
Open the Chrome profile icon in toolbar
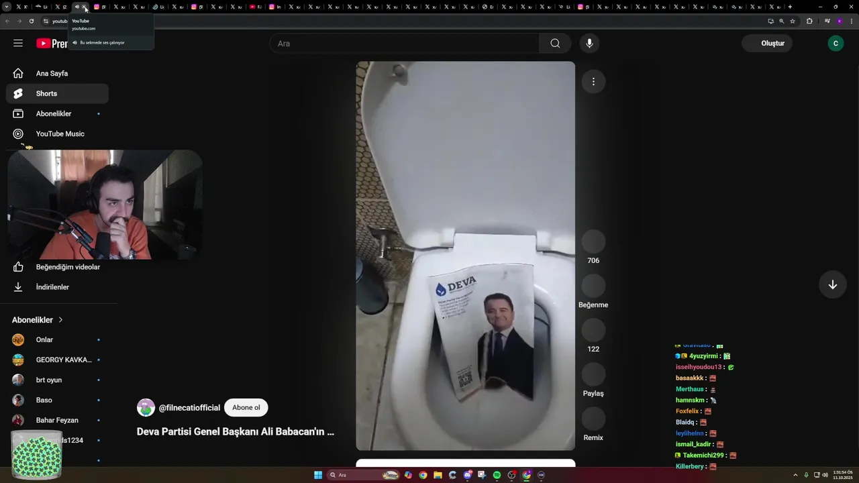pyautogui.click(x=840, y=21)
